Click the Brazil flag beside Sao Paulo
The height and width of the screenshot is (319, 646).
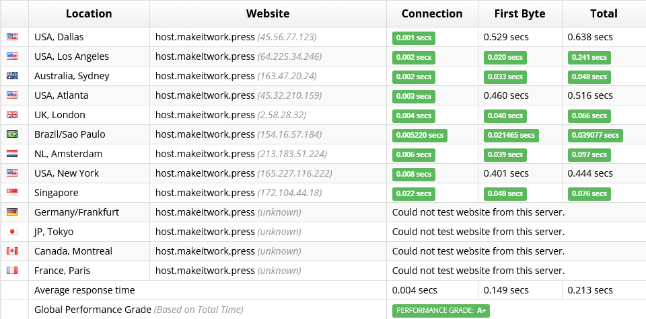tap(12, 134)
